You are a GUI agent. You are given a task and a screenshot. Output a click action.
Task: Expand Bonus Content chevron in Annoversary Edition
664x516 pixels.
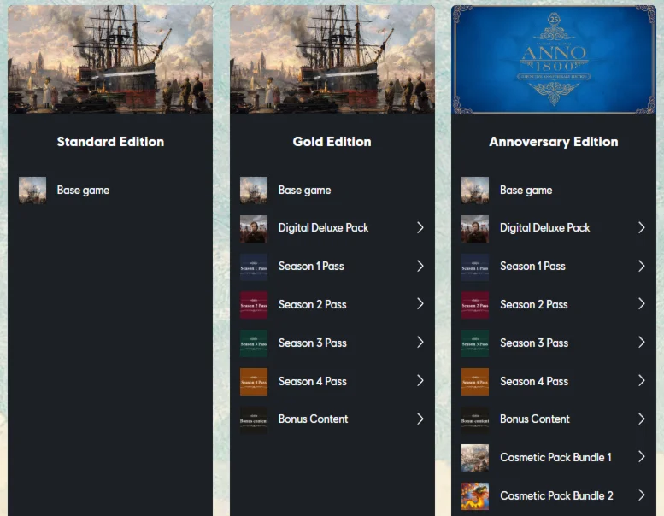(x=642, y=419)
